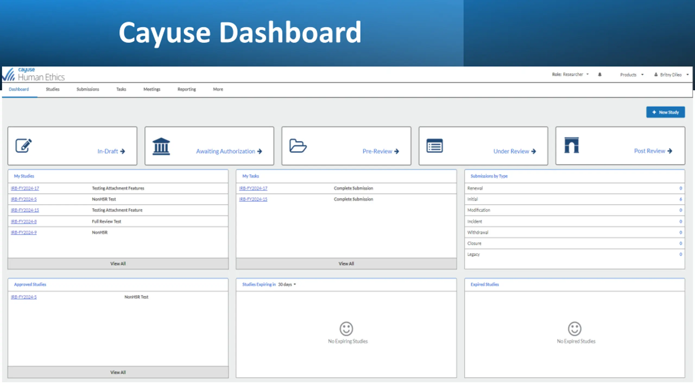695x391 pixels.
Task: Open IRB-FY2024-15 in My Studies
Action: coord(25,210)
